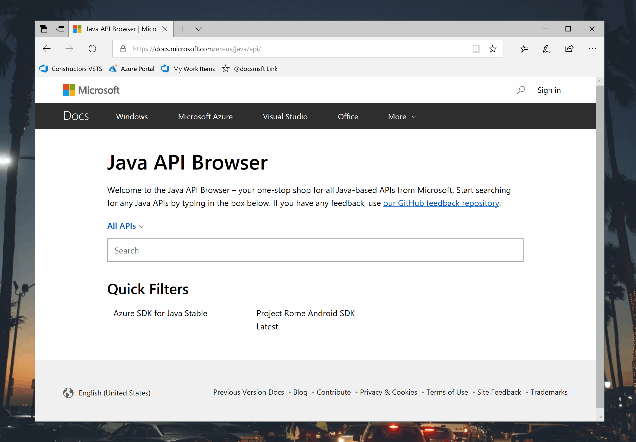The height and width of the screenshot is (442, 636).
Task: Expand the All APIs dropdown
Action: click(x=126, y=226)
